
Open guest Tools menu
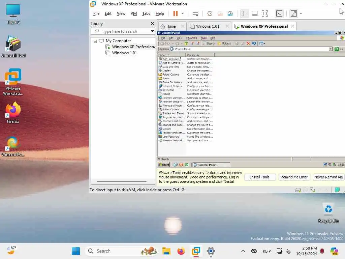coord(203,38)
